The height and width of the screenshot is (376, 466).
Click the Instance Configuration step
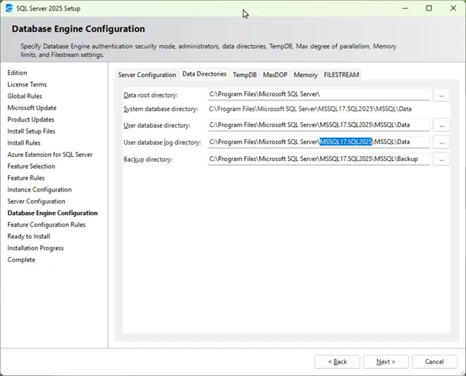(40, 189)
